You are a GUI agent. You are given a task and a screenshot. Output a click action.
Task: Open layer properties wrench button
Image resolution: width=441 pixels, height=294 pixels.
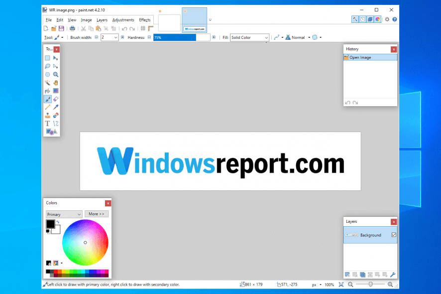393,275
